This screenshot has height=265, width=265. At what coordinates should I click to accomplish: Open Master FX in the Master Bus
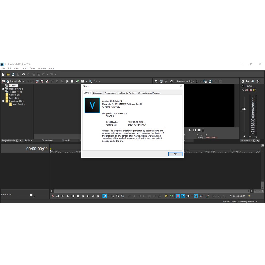pyautogui.click(x=243, y=90)
